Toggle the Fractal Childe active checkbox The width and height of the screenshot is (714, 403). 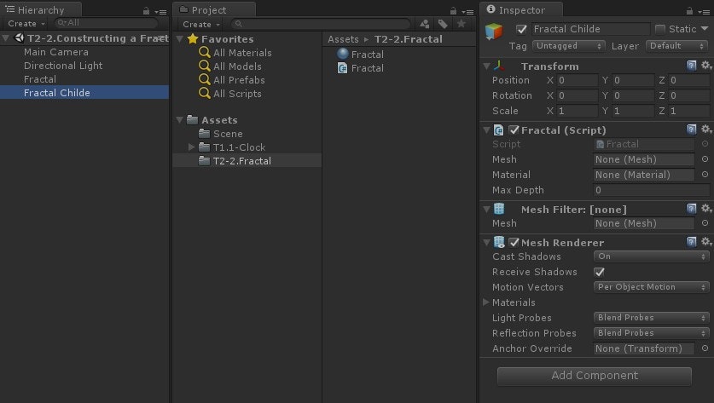521,30
